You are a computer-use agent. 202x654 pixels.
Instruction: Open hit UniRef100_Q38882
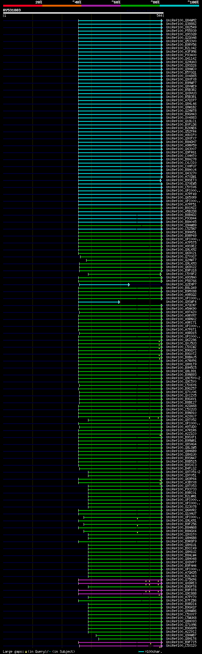pyautogui.click(x=181, y=24)
